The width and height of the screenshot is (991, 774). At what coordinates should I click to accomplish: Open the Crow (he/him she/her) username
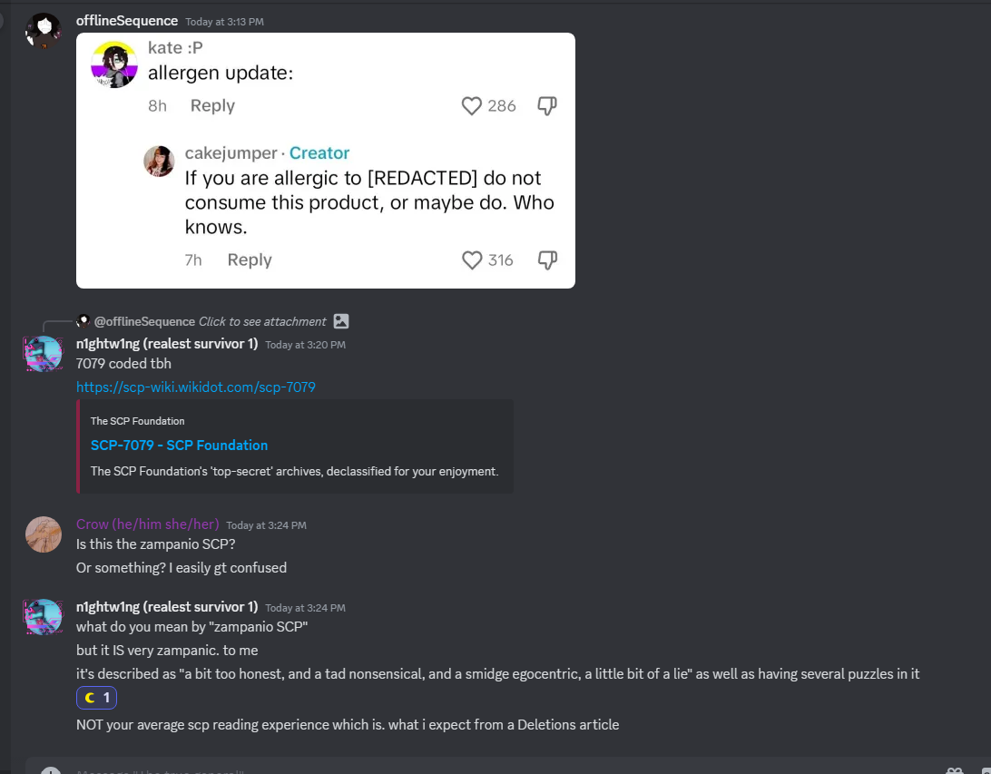147,524
